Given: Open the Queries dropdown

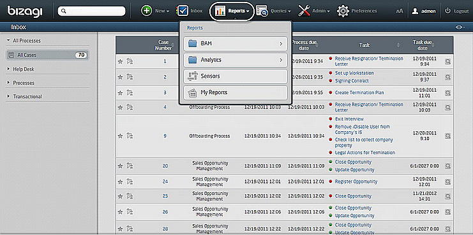Looking at the screenshot, I should [x=280, y=11].
